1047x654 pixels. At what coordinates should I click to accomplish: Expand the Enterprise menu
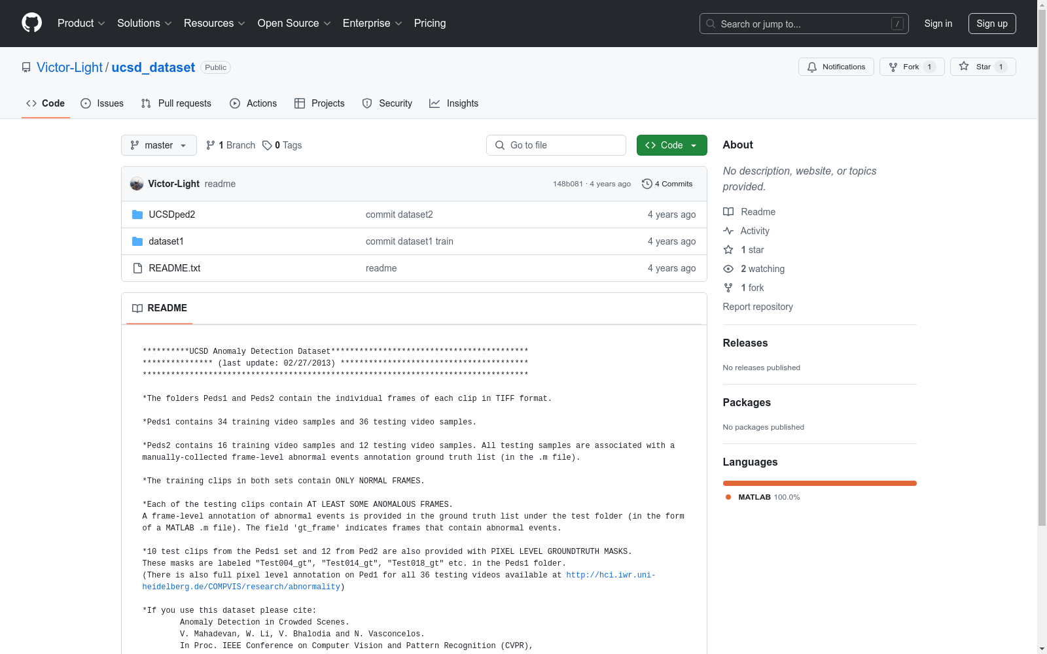(x=372, y=24)
